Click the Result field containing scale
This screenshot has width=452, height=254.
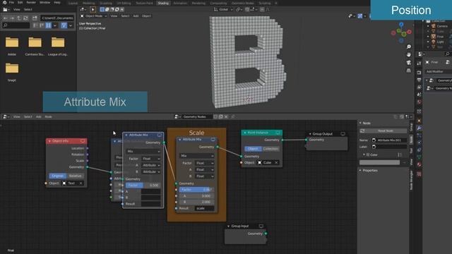(204, 208)
